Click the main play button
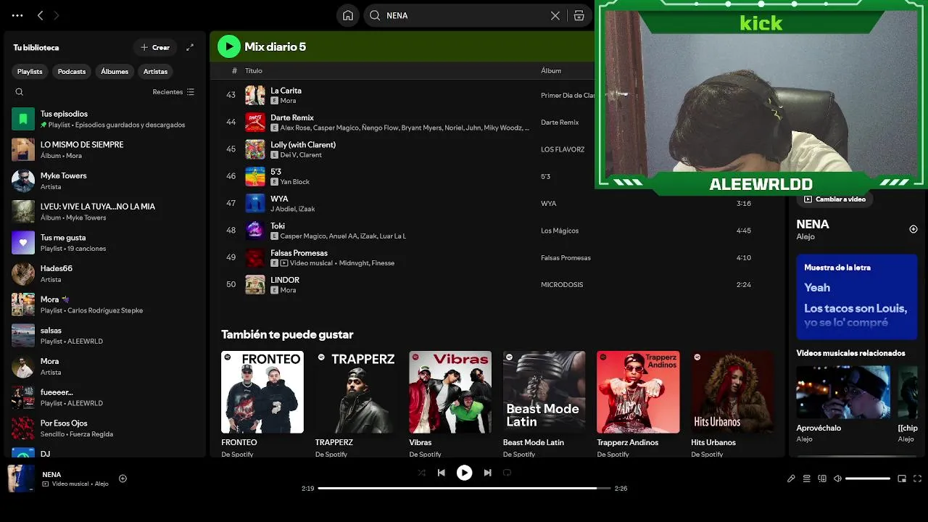Viewport: 928px width, 522px height. tap(464, 473)
